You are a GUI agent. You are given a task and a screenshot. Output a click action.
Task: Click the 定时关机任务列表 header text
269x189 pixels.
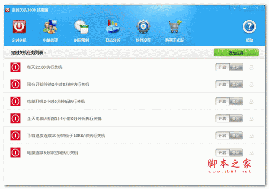[x=29, y=53]
